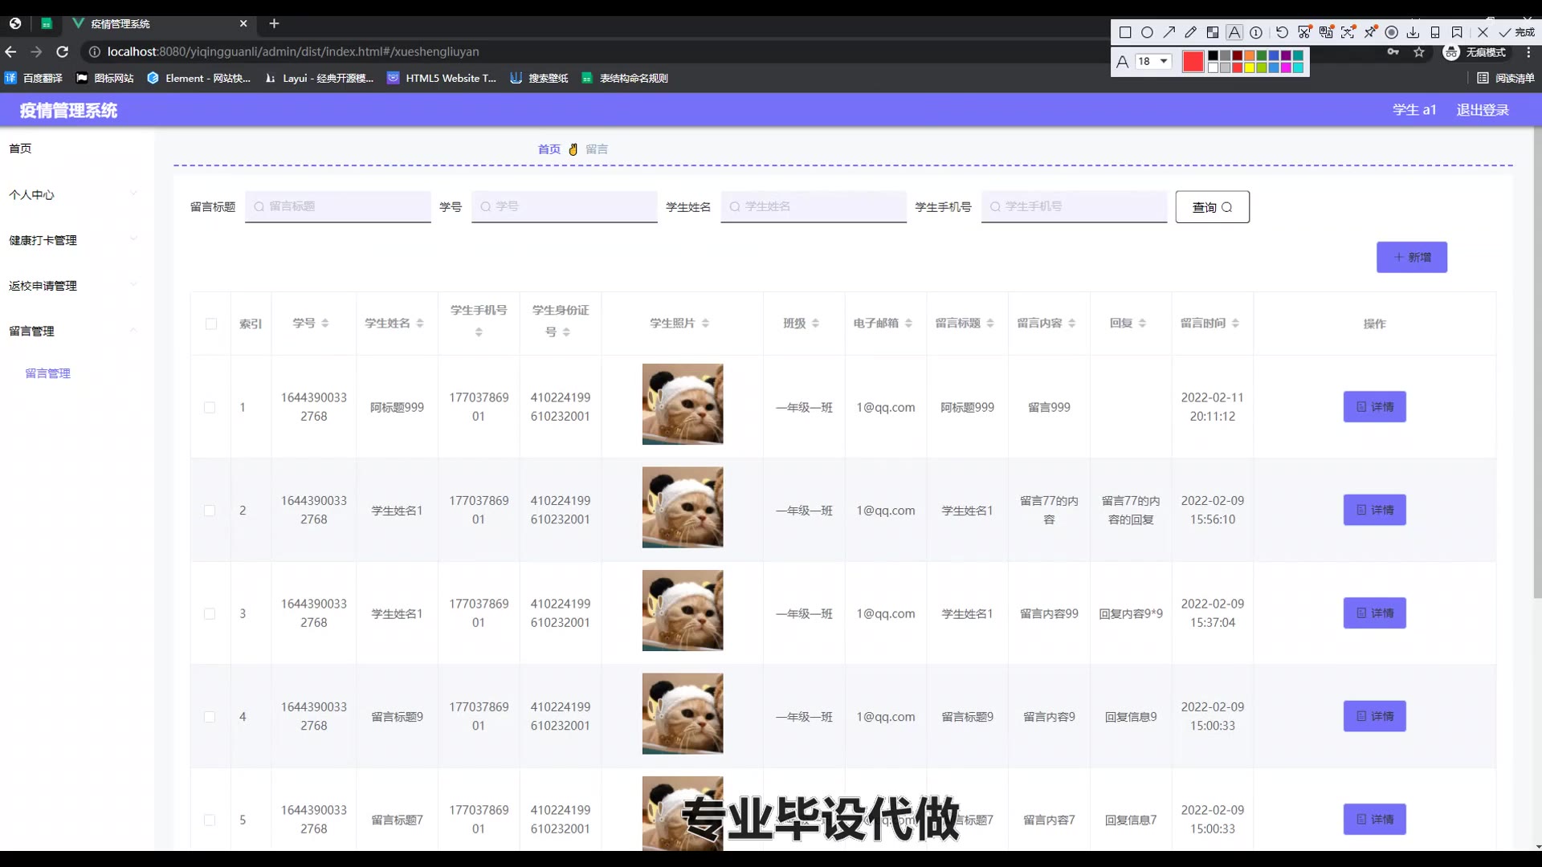Open 首页 in the sidebar
This screenshot has width=1542, height=867.
click(20, 149)
